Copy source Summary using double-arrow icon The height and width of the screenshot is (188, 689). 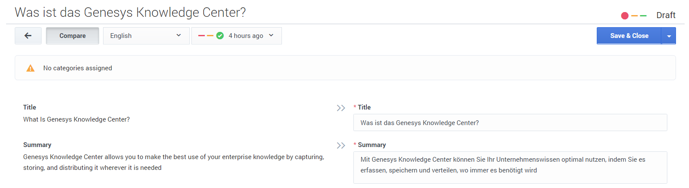[341, 145]
